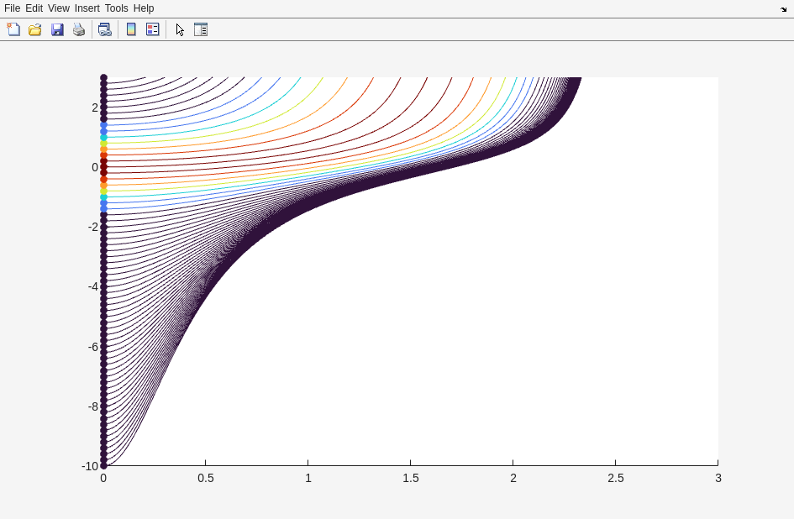Insert a colorbar from the toolbar
794x519 pixels.
131,29
